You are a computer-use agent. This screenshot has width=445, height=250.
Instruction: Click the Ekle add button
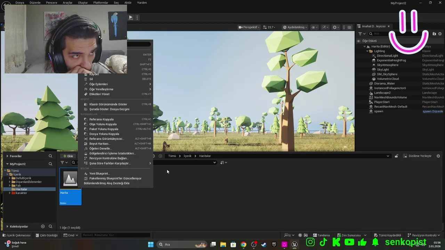coord(68,156)
